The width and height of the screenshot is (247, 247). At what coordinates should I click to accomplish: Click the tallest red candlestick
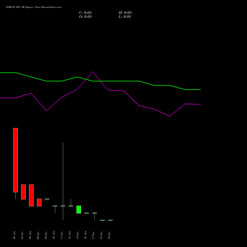click(x=15, y=160)
